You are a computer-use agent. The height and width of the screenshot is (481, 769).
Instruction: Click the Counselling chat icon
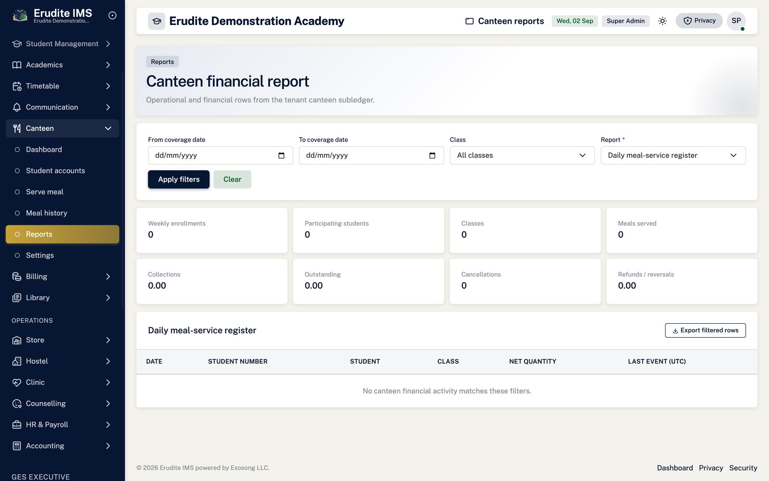(x=17, y=404)
